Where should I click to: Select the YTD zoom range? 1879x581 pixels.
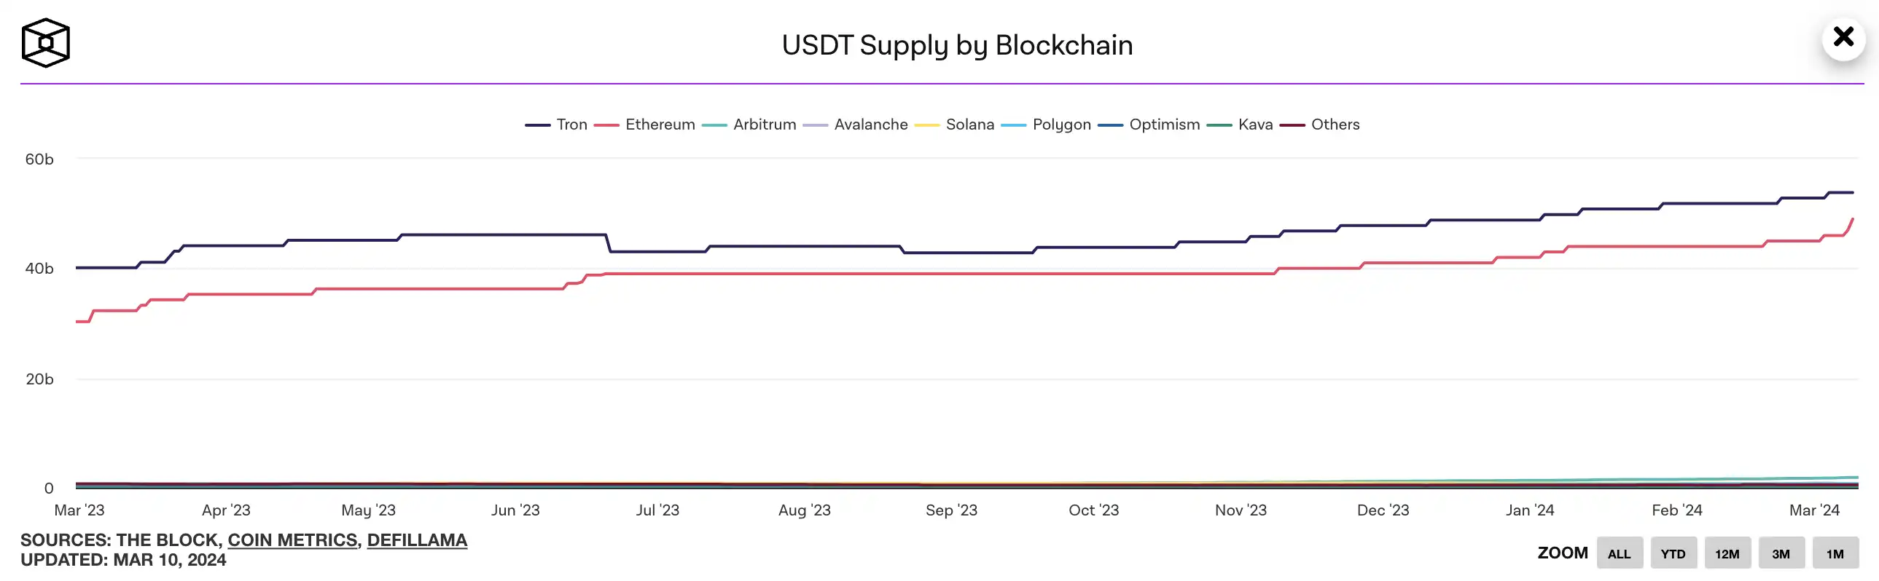point(1673,553)
